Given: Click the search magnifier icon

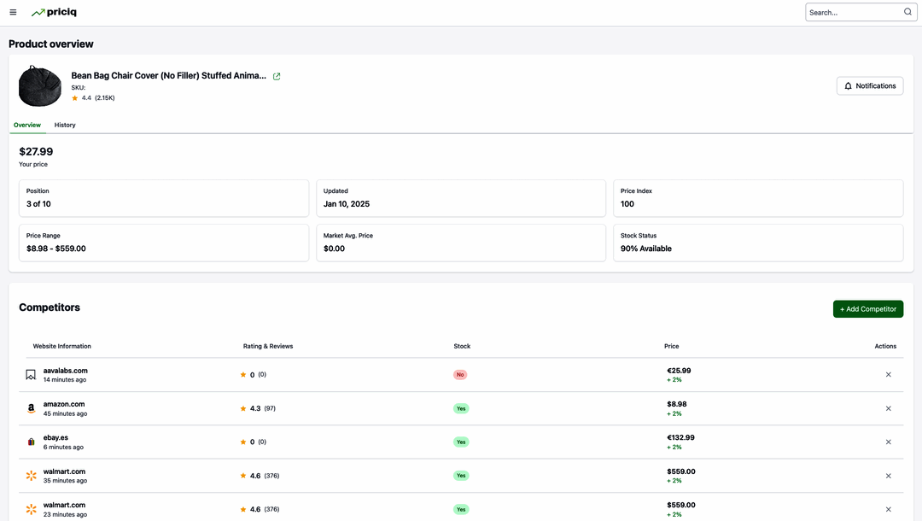Looking at the screenshot, I should click(907, 13).
